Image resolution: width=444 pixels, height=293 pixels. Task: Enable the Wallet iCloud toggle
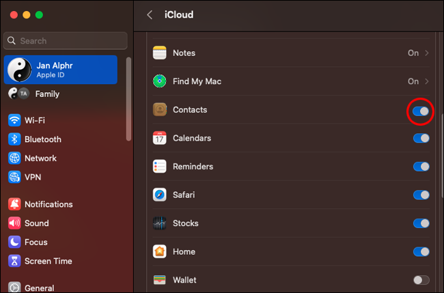pos(421,280)
